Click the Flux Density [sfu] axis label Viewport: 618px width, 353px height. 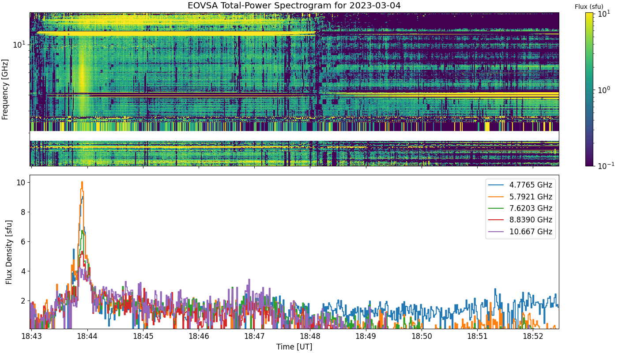tap(9, 252)
